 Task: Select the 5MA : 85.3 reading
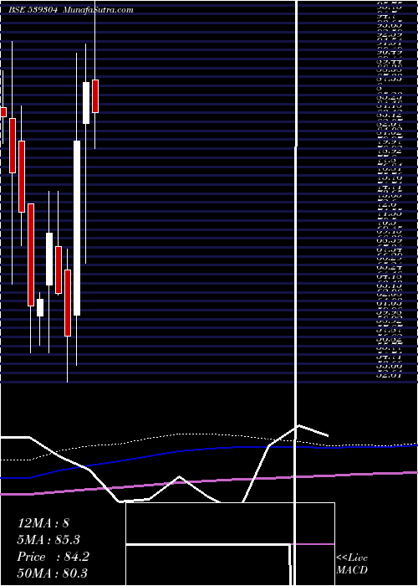tap(48, 540)
